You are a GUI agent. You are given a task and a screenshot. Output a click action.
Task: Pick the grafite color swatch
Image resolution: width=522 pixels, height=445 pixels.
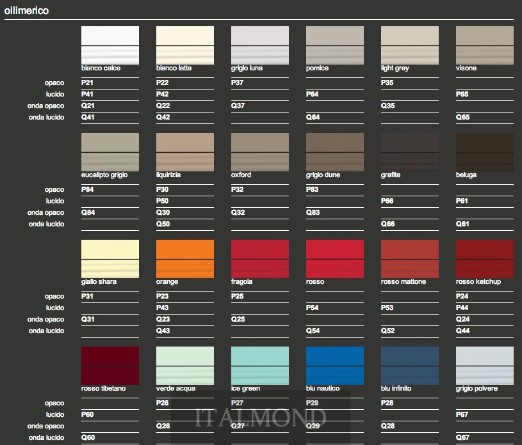tap(409, 152)
